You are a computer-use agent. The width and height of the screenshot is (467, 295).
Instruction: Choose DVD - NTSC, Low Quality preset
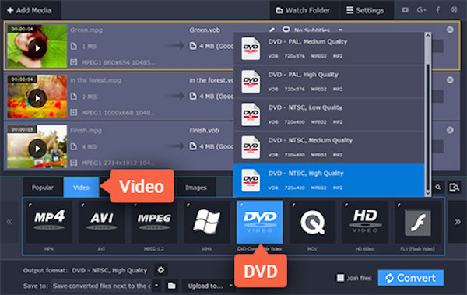coord(328,114)
